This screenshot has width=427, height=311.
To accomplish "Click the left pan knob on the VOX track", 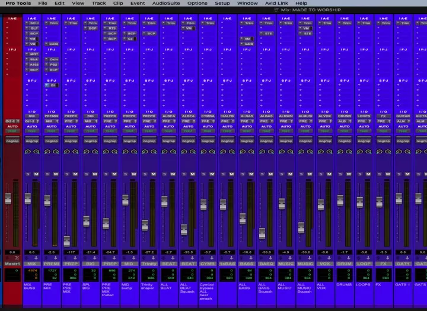I will pyautogui.click(x=321, y=152).
